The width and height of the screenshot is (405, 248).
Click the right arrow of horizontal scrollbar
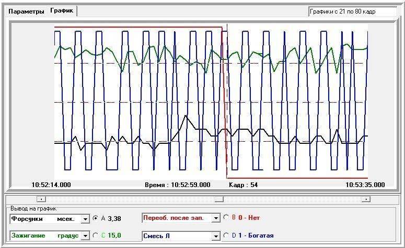click(x=366, y=199)
